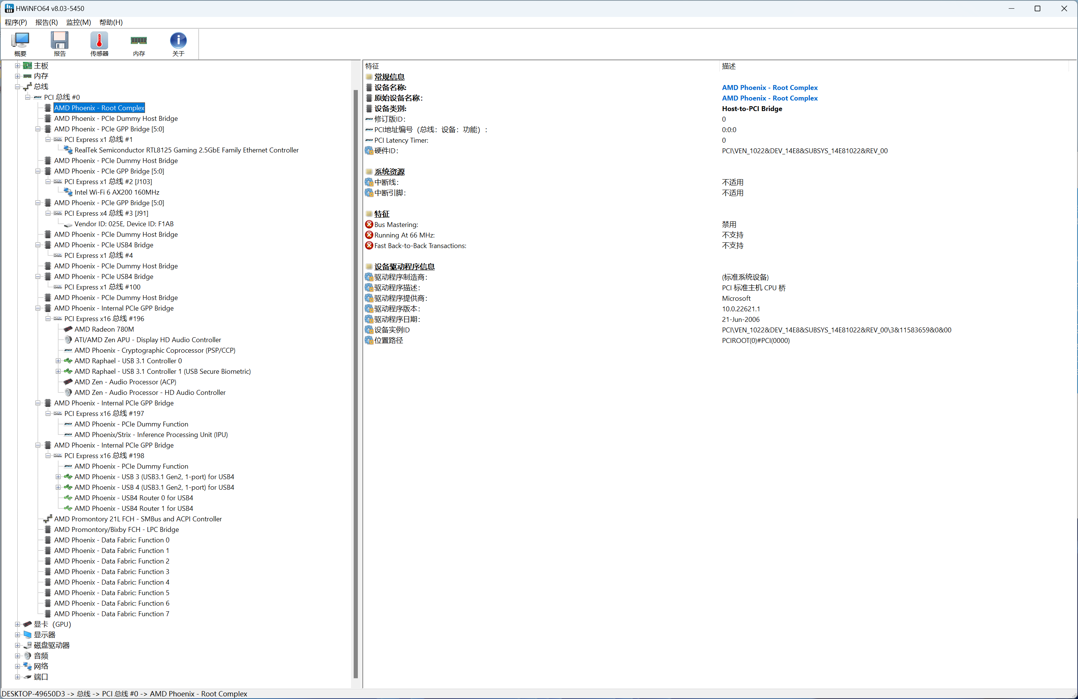Click the drive icon beside Vendor ID: 025E
Image resolution: width=1078 pixels, height=699 pixels.
click(x=69, y=224)
